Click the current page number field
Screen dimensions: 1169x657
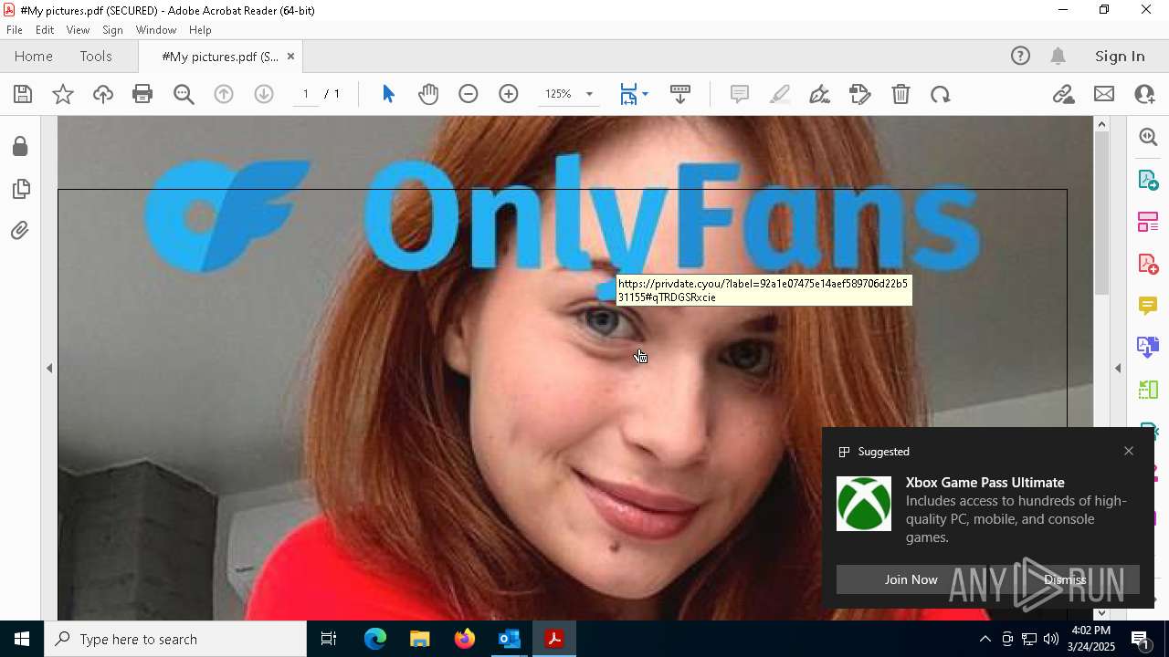pyautogui.click(x=305, y=94)
